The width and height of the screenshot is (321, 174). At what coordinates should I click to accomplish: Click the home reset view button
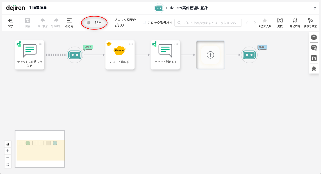(x=8, y=144)
